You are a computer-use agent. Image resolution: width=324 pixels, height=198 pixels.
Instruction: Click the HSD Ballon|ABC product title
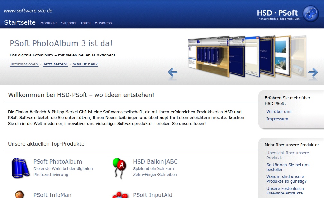tap(155, 162)
